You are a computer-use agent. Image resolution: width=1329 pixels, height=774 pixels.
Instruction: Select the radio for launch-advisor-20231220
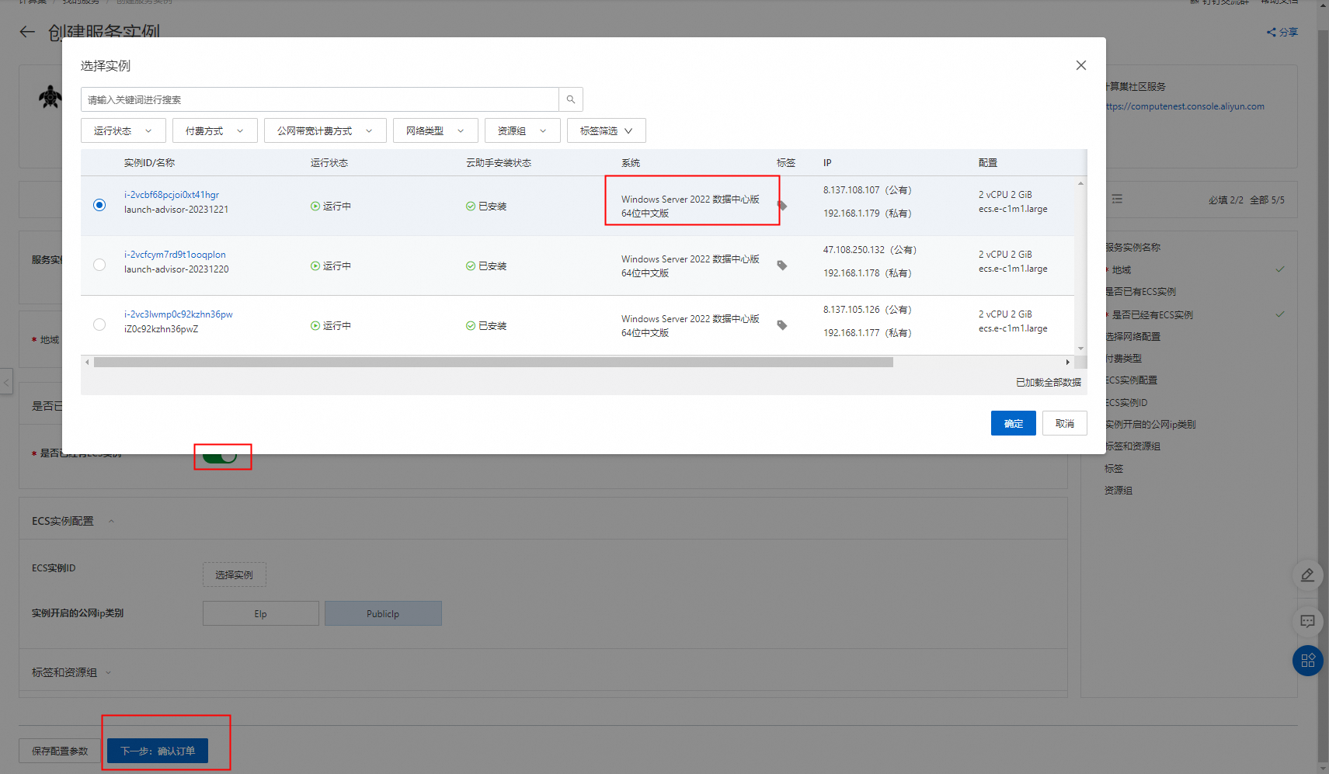pyautogui.click(x=99, y=265)
